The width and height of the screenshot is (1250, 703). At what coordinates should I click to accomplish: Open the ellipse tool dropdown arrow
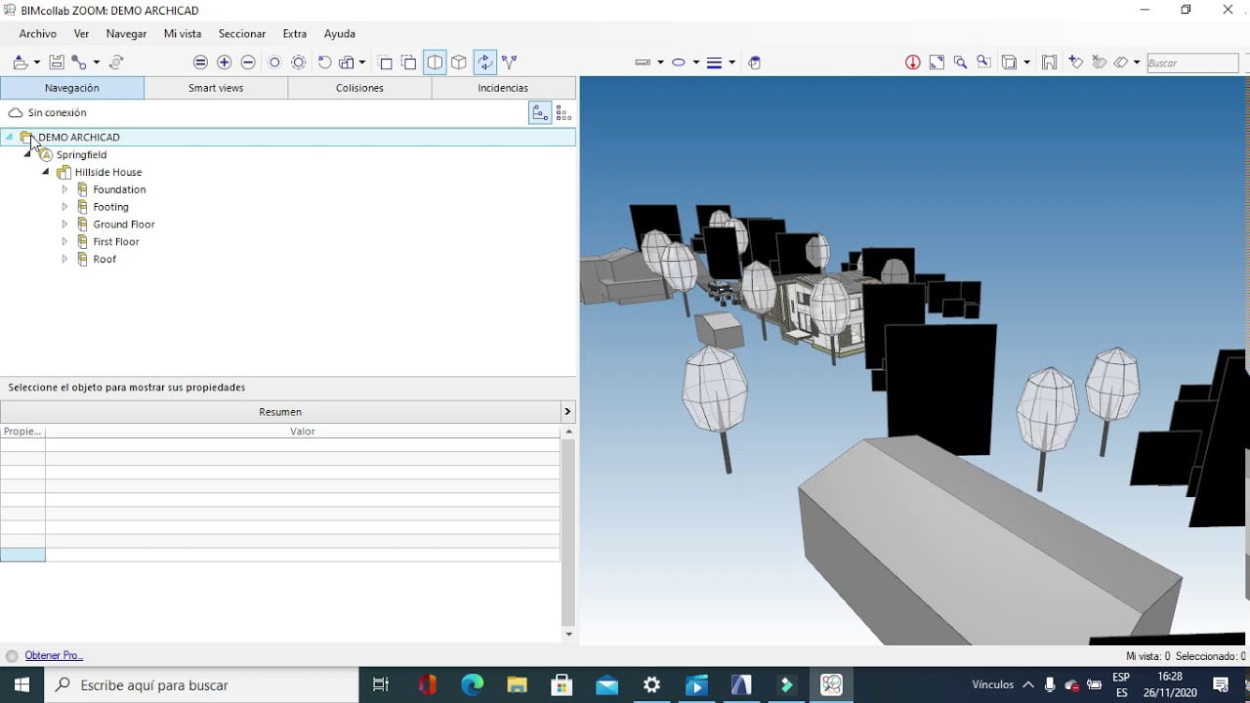(696, 62)
